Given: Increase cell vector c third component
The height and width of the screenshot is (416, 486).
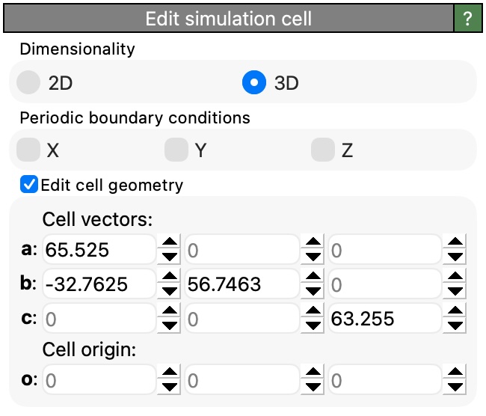Looking at the screenshot, I should click(455, 313).
